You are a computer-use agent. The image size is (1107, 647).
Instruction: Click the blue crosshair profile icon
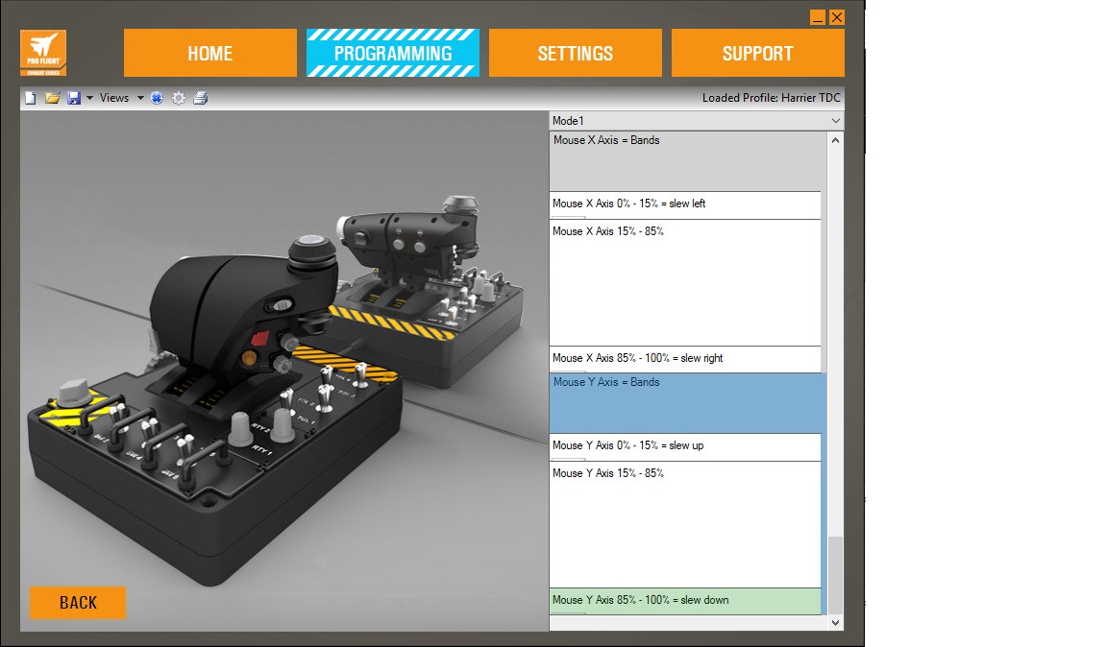click(x=158, y=98)
